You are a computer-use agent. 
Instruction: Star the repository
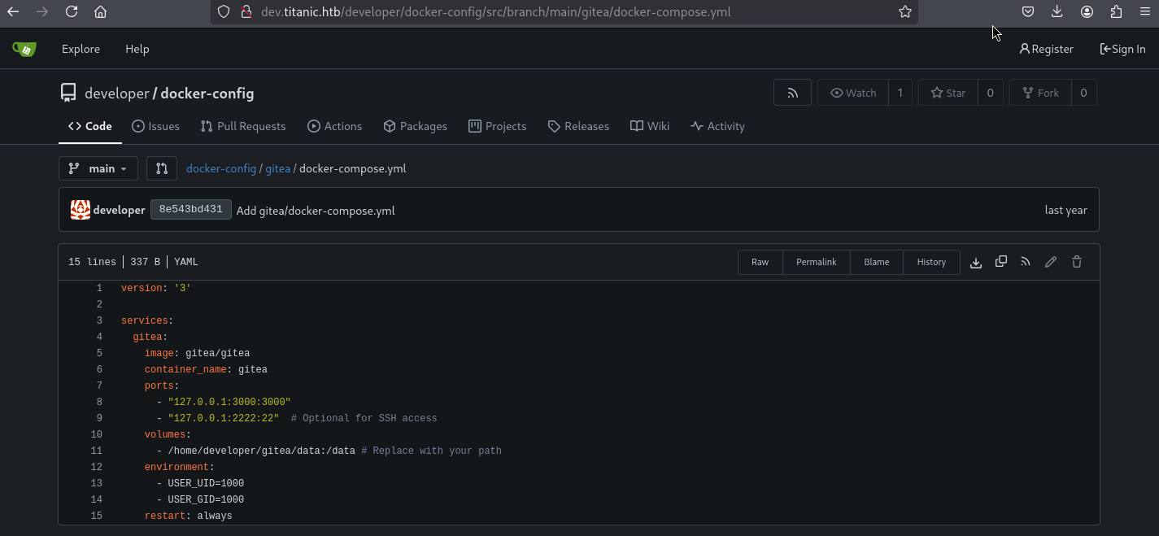pos(948,93)
